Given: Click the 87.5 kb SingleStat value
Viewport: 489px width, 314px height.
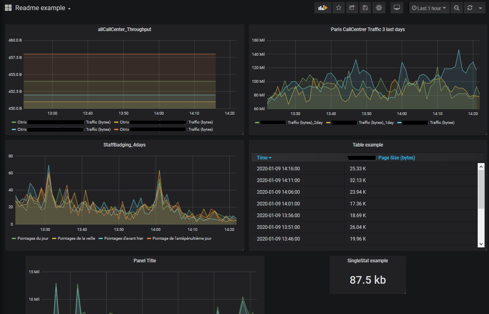Looking at the screenshot, I should [x=368, y=280].
